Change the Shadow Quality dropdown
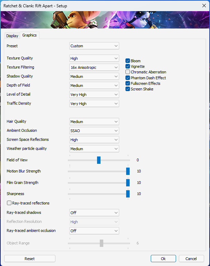Image resolution: width=210 pixels, height=266 pixels. [94, 76]
